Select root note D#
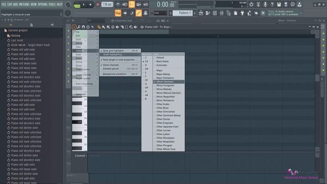Image resolution: width=327 pixels, height=184 pixels. (x=147, y=69)
